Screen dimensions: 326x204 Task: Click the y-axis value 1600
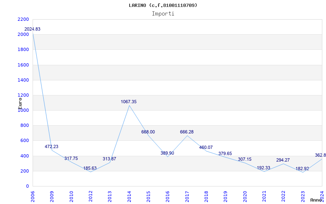pos(23,65)
